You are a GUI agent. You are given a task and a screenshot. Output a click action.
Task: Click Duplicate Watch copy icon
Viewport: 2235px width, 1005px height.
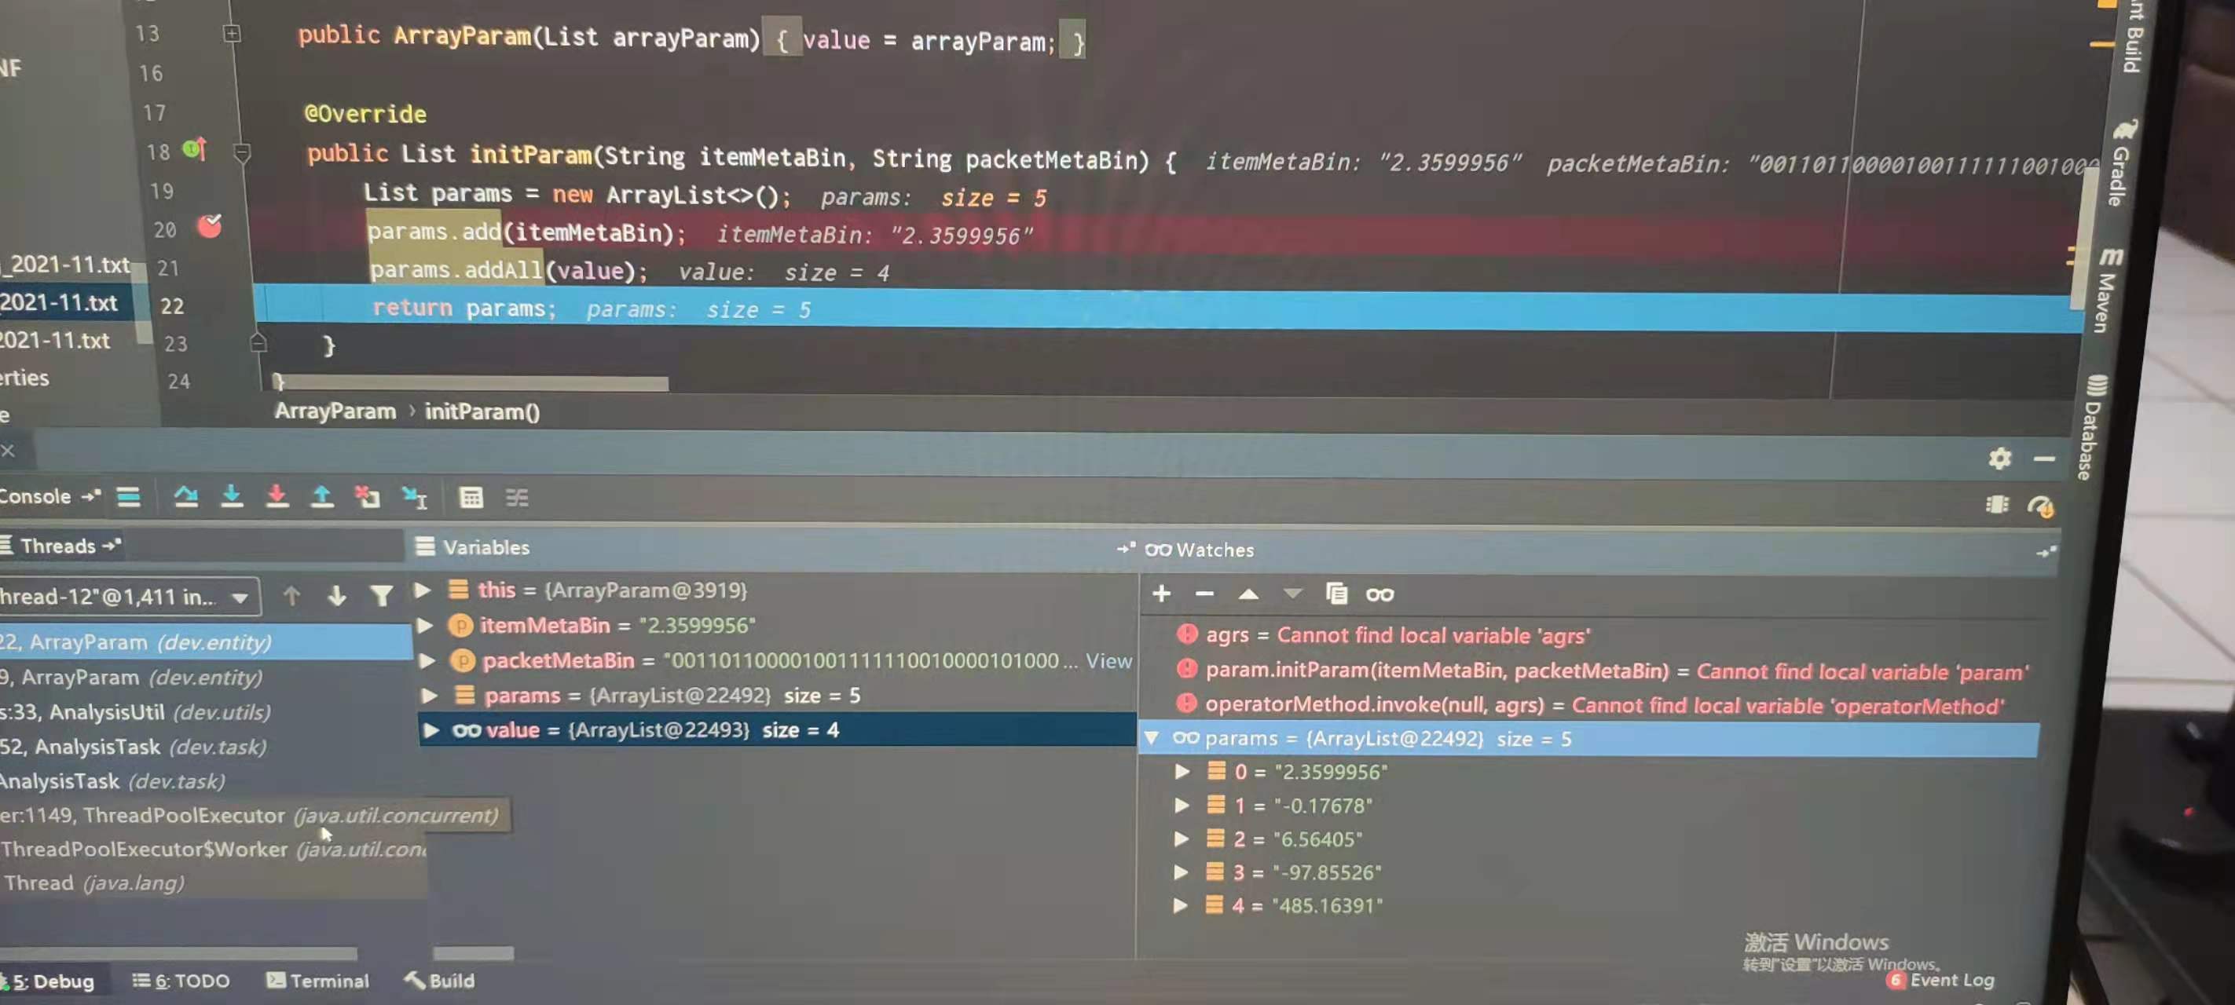coord(1336,594)
